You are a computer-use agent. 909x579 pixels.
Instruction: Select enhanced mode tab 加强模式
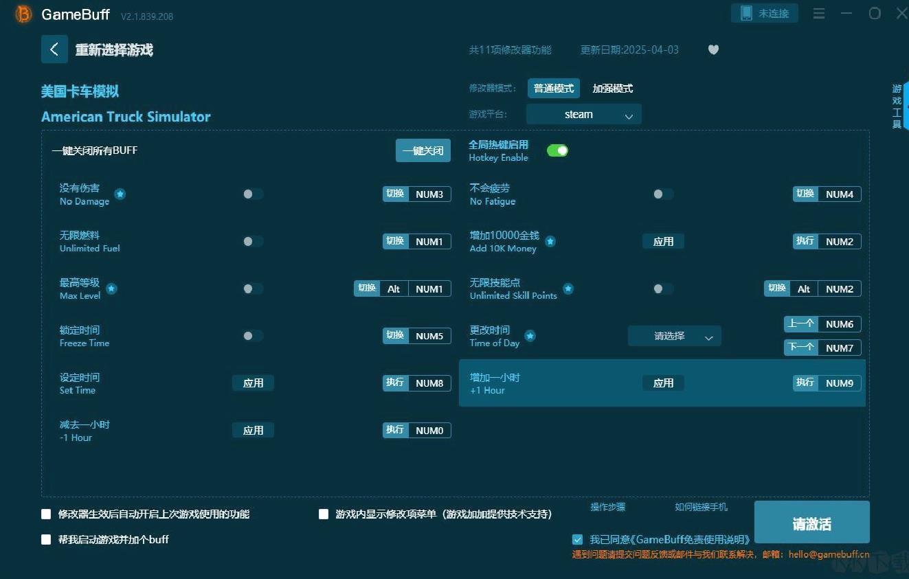613,89
